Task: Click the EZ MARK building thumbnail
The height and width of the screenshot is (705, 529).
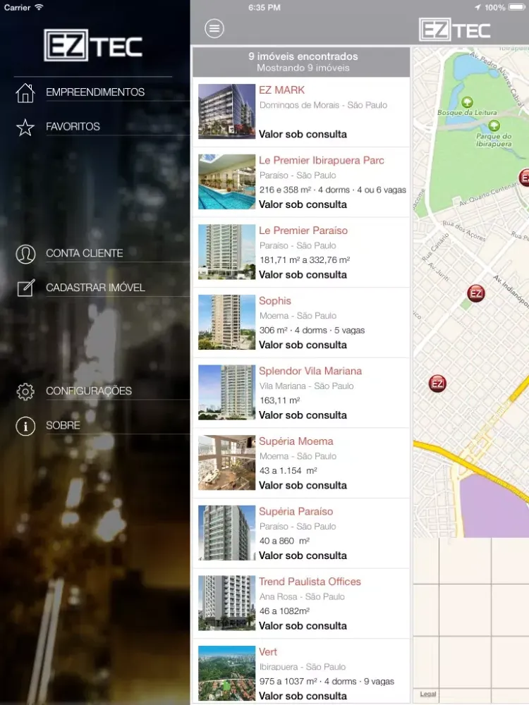Action: pyautogui.click(x=226, y=111)
